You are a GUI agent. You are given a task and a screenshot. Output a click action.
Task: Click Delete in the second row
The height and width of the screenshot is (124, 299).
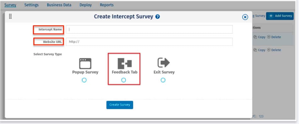(274, 50)
